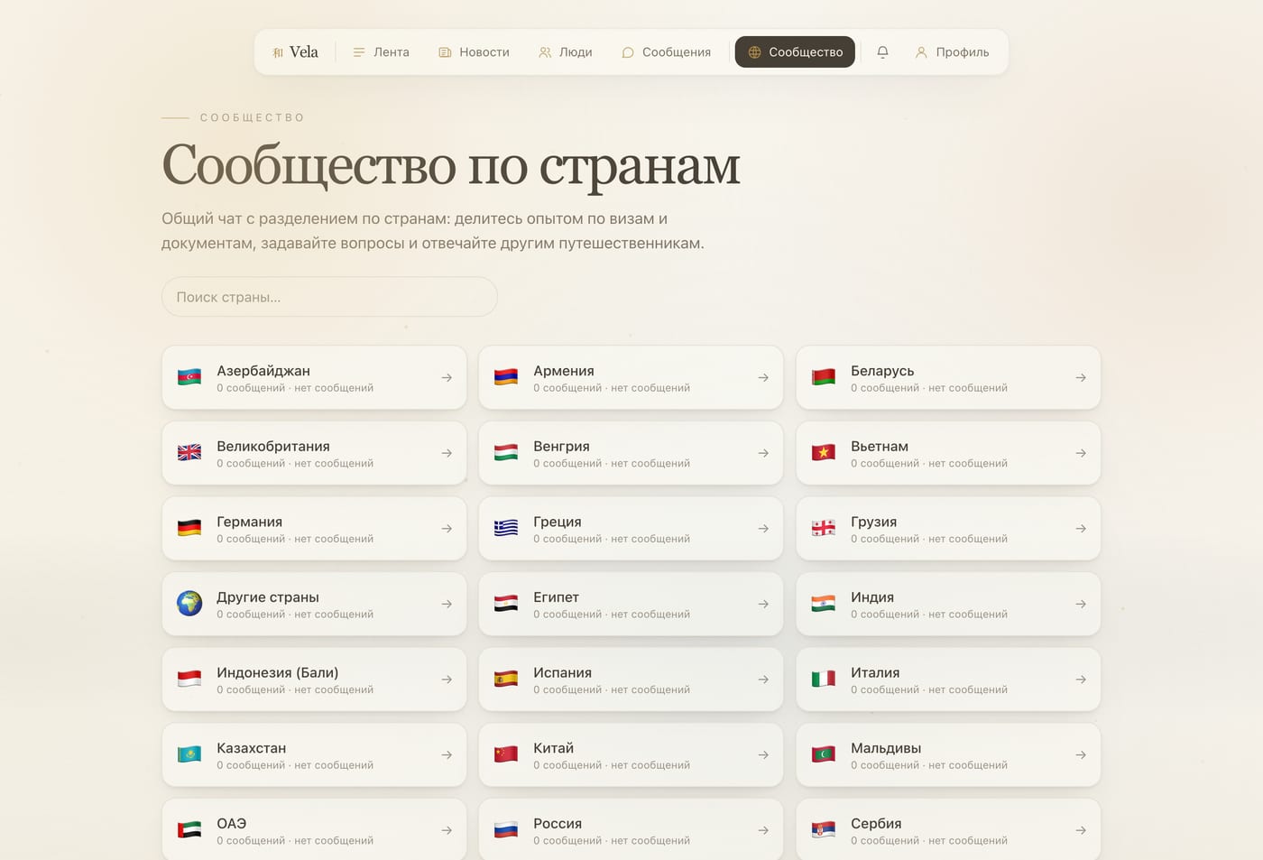1263x860 pixels.
Task: Open the Люди page
Action: [566, 52]
